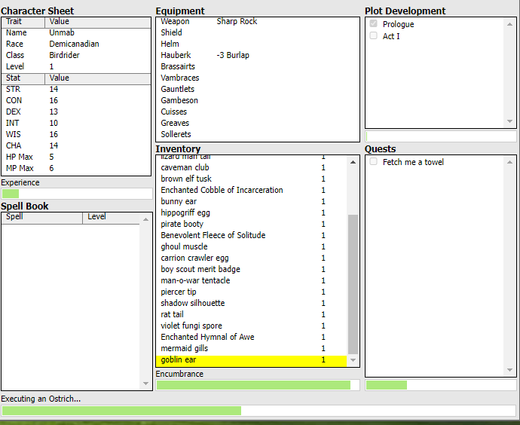520x425 pixels.
Task: Check the Act I checkbox
Action: (x=373, y=36)
